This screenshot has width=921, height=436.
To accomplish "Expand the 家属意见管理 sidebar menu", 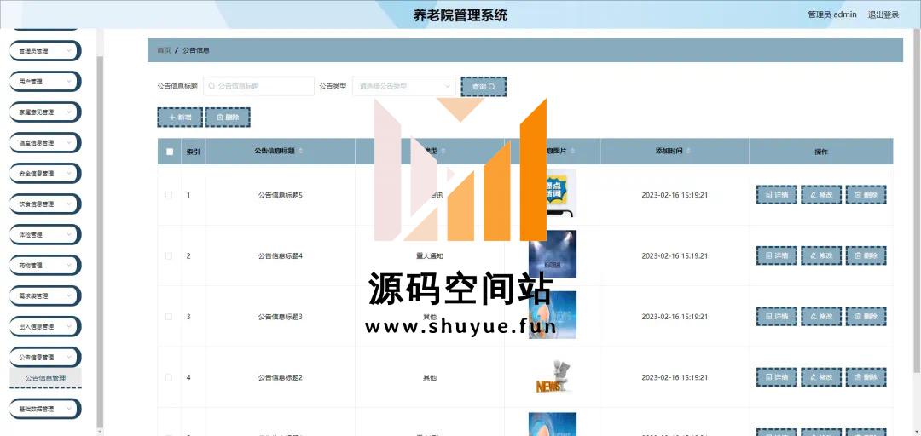I will 45,112.
